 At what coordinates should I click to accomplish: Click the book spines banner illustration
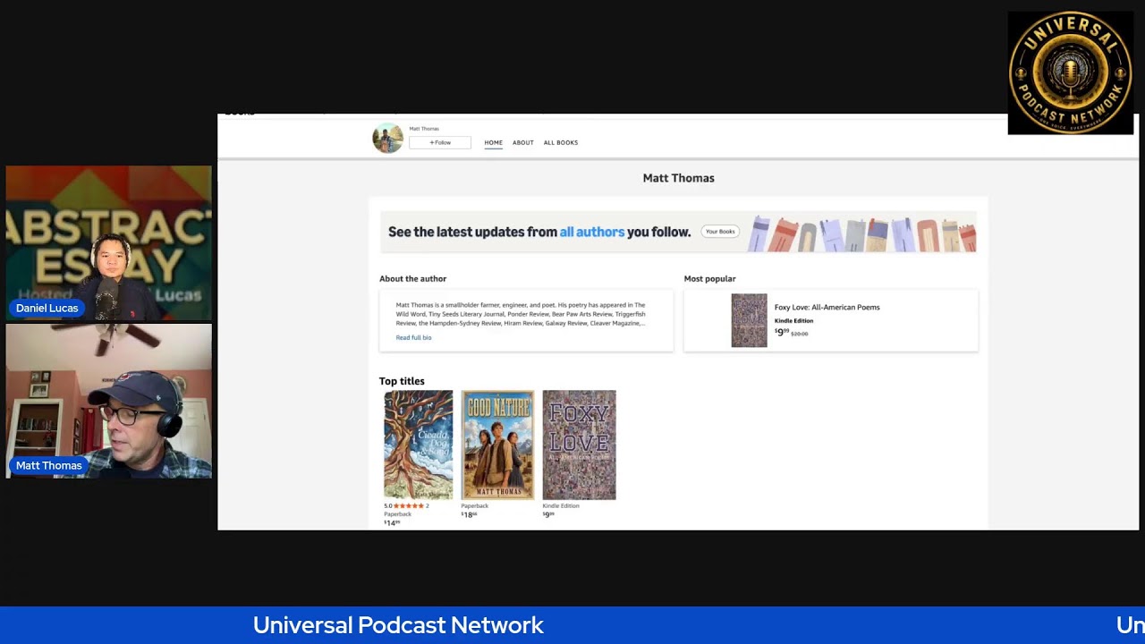click(862, 233)
